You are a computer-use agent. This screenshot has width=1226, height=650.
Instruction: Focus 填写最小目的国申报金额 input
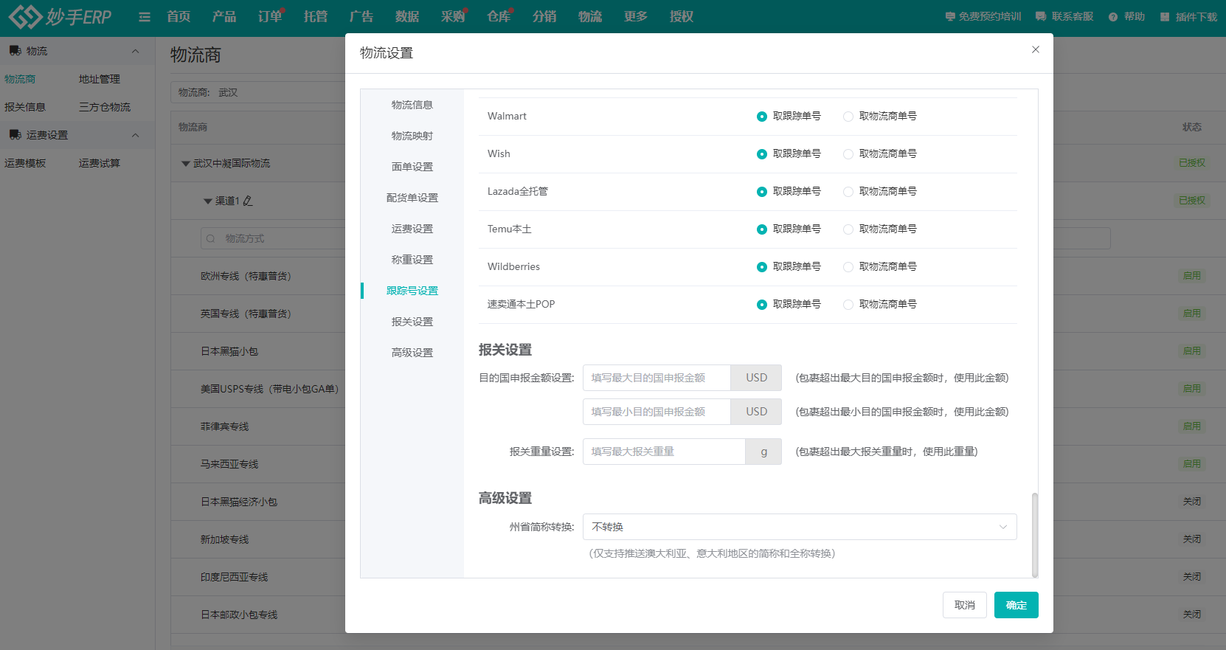coord(657,412)
